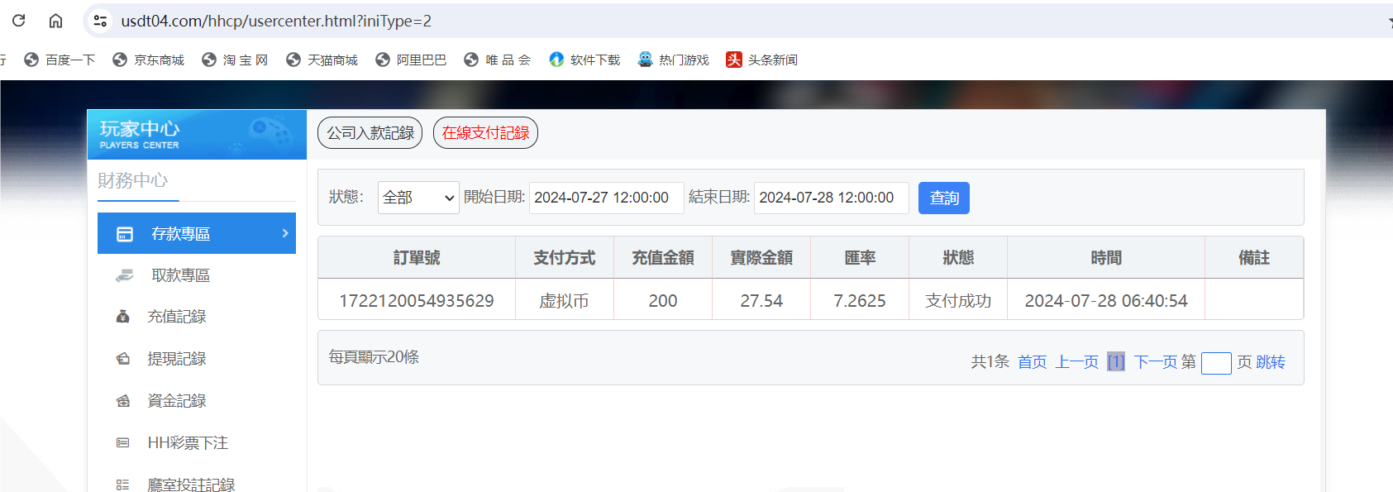Click the 資金記錄 icon
1393x492 pixels.
(x=123, y=401)
